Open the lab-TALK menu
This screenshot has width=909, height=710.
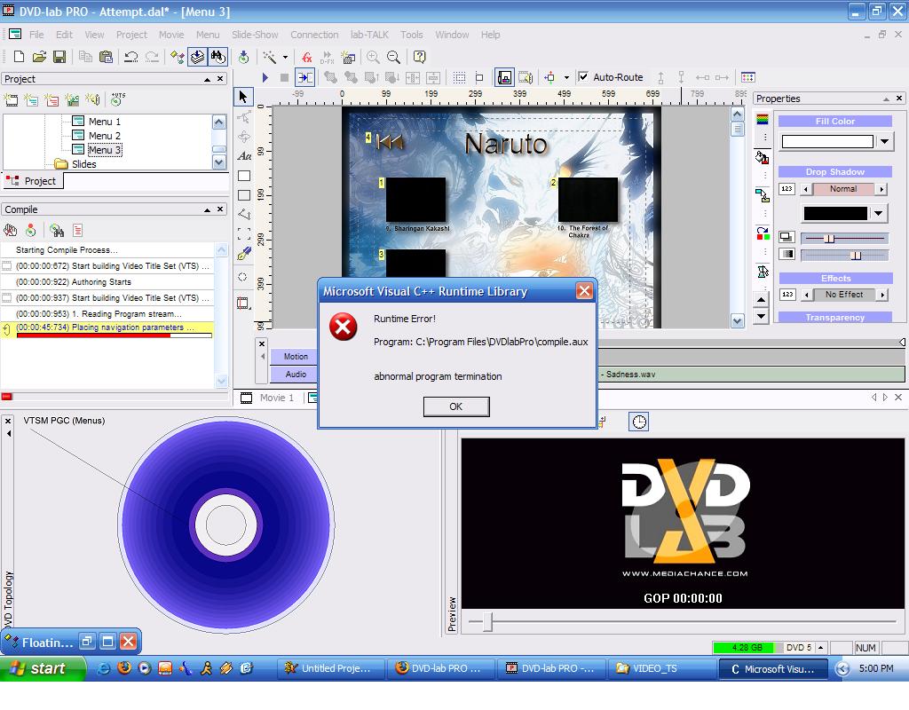369,35
